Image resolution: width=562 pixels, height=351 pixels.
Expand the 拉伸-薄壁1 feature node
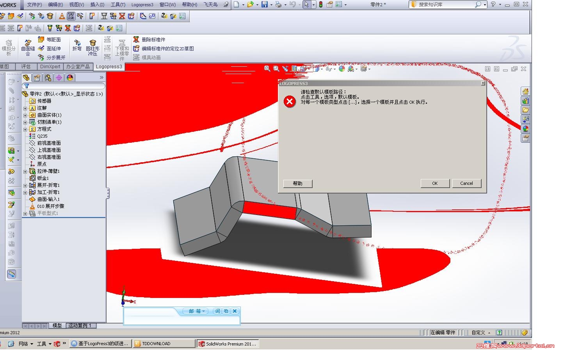[25, 171]
